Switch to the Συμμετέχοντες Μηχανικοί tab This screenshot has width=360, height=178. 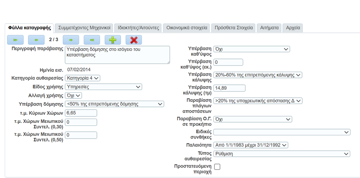tap(84, 28)
